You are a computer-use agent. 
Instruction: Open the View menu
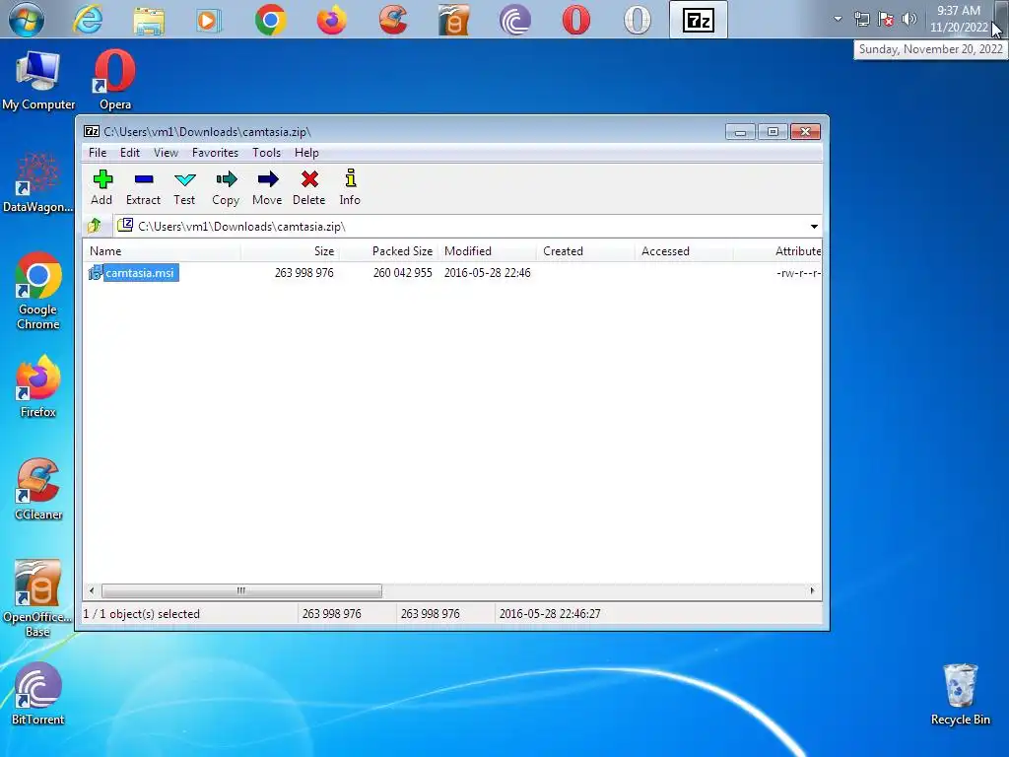pyautogui.click(x=166, y=153)
